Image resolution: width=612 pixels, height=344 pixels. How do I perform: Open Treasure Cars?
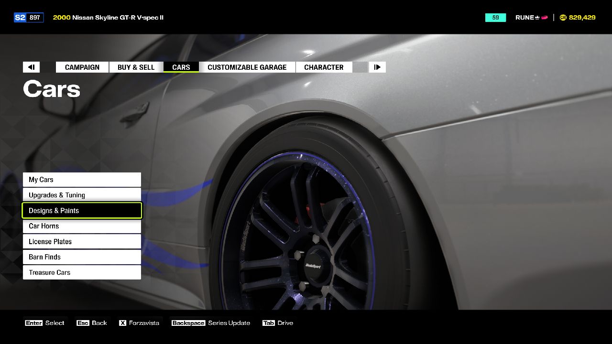[x=82, y=272]
